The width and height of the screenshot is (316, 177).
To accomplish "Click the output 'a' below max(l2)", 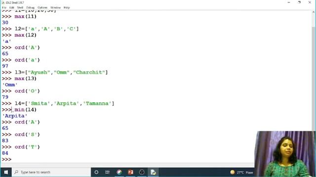I will point(6,41).
